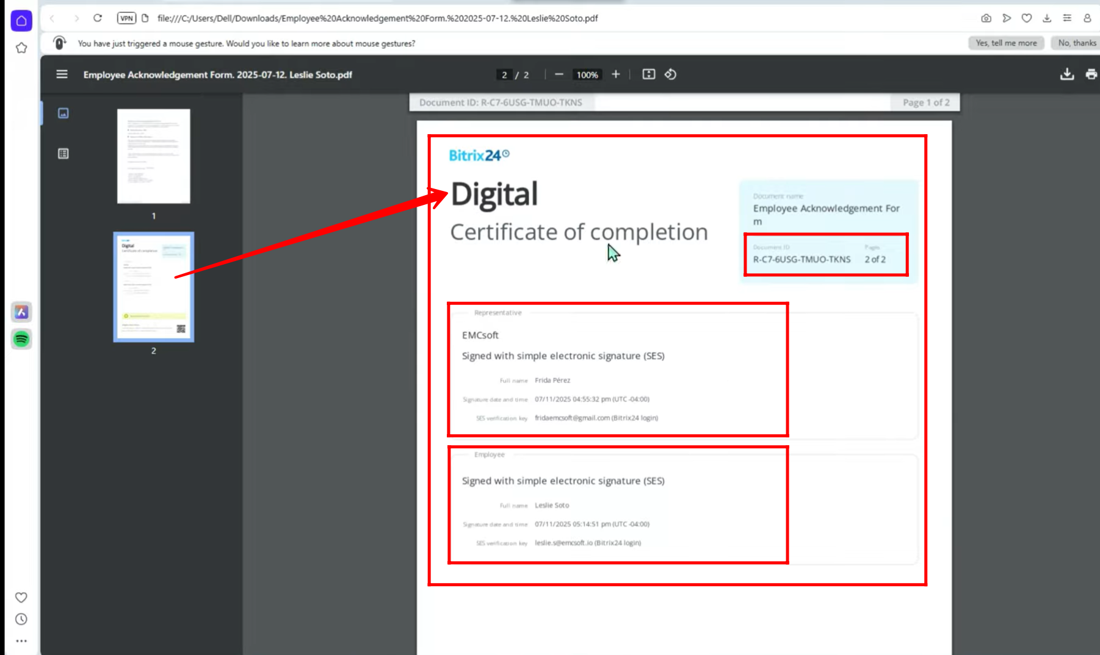Add page to favorites with heart icon

click(1027, 18)
